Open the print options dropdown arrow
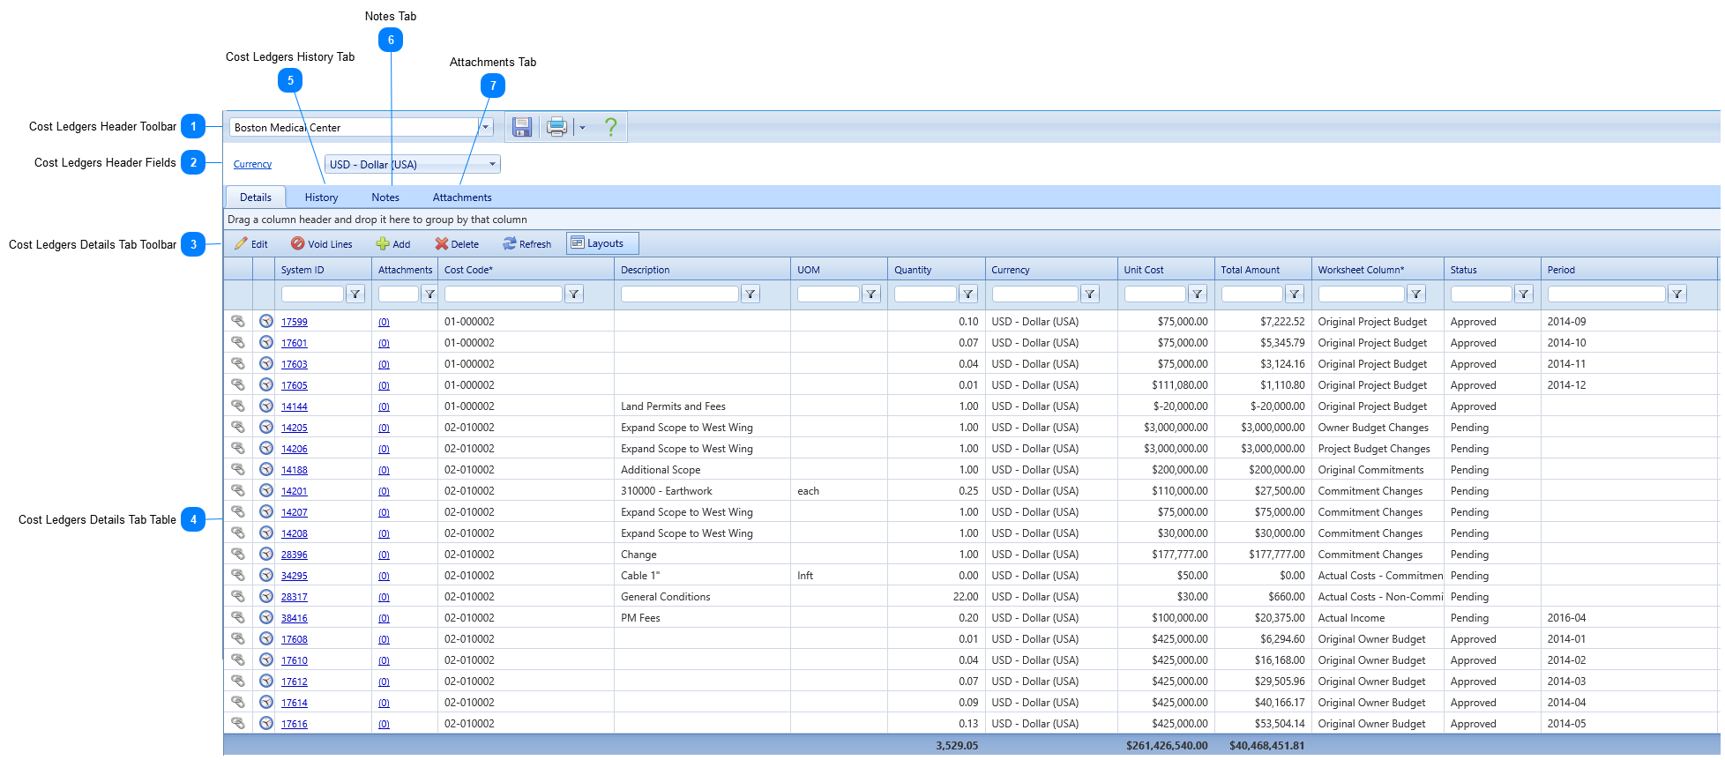The image size is (1725, 760). pyautogui.click(x=582, y=128)
